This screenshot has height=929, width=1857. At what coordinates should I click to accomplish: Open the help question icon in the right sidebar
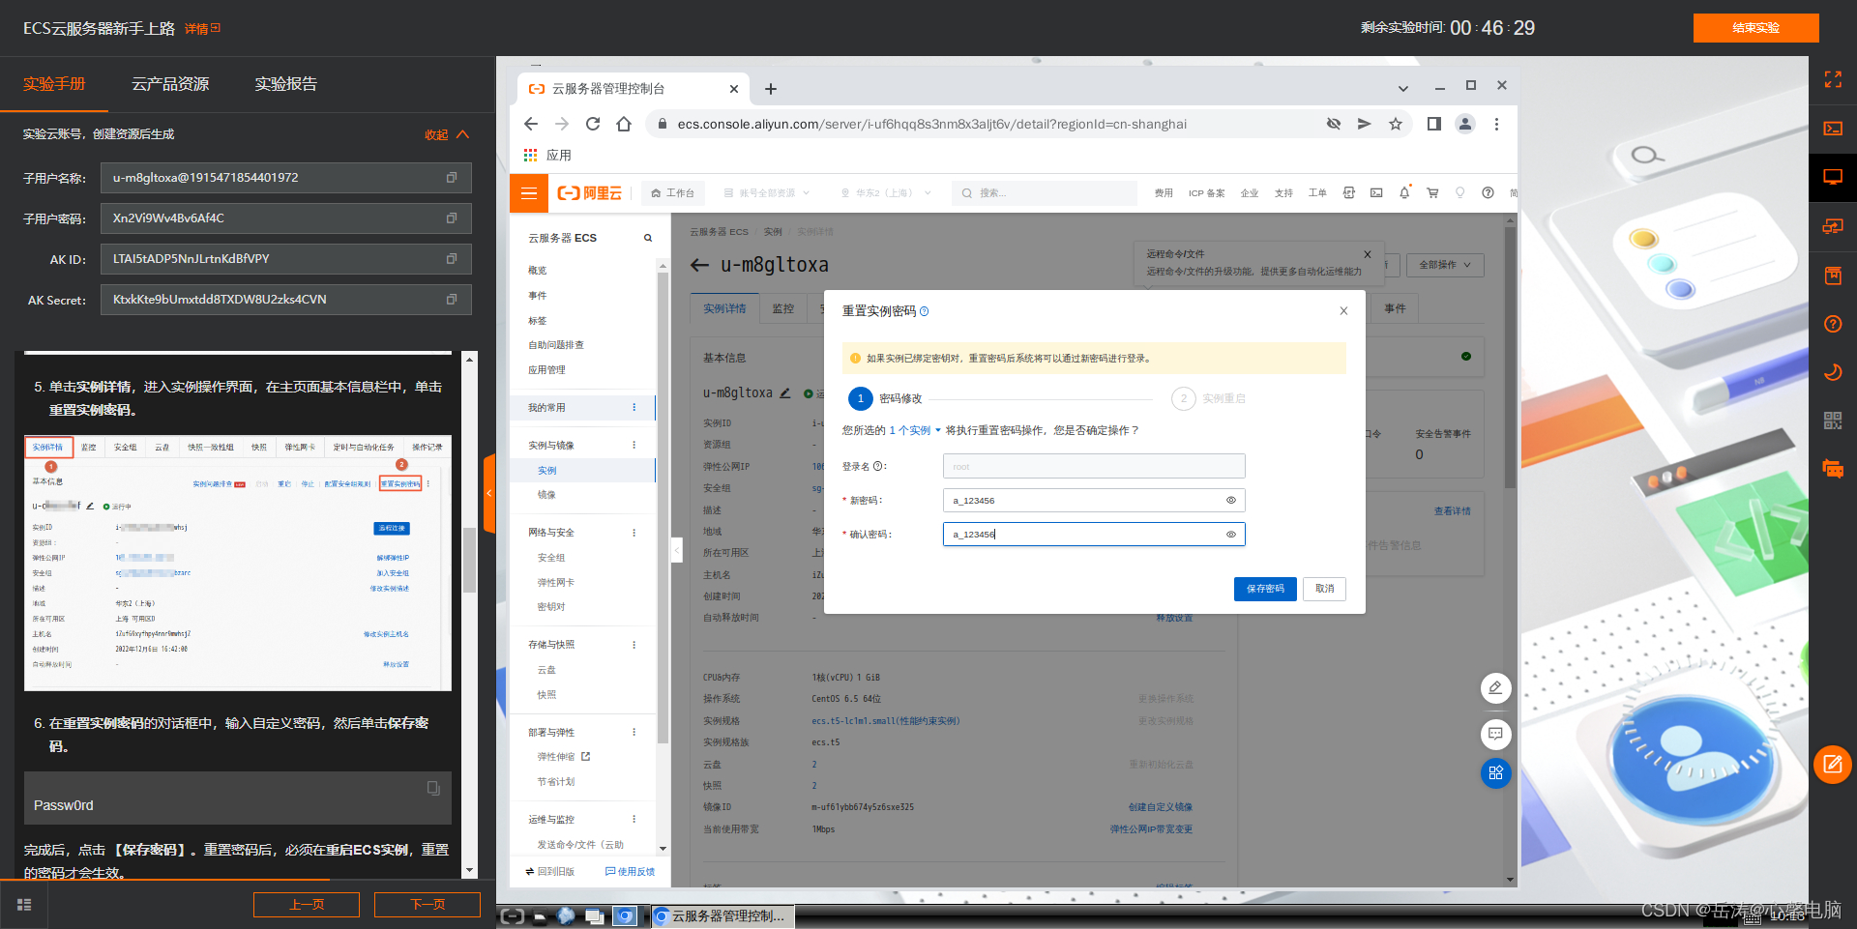pos(1833,324)
